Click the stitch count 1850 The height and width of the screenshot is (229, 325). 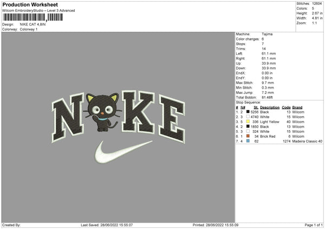pos(255,127)
